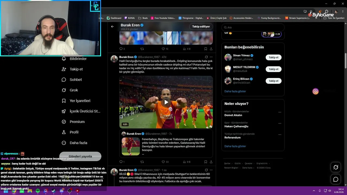Expand the Daha fazla sidebar menu
Viewport: 347px width, 195px height.
point(75,143)
